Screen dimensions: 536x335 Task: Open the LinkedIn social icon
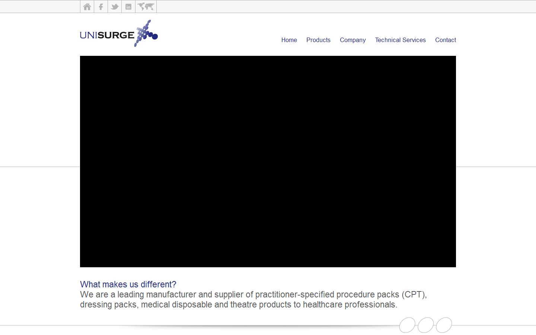coord(128,6)
